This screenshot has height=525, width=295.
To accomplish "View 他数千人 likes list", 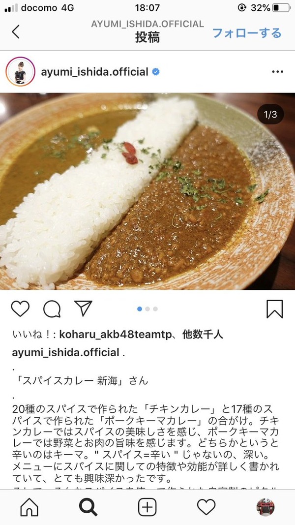I will pos(203,335).
